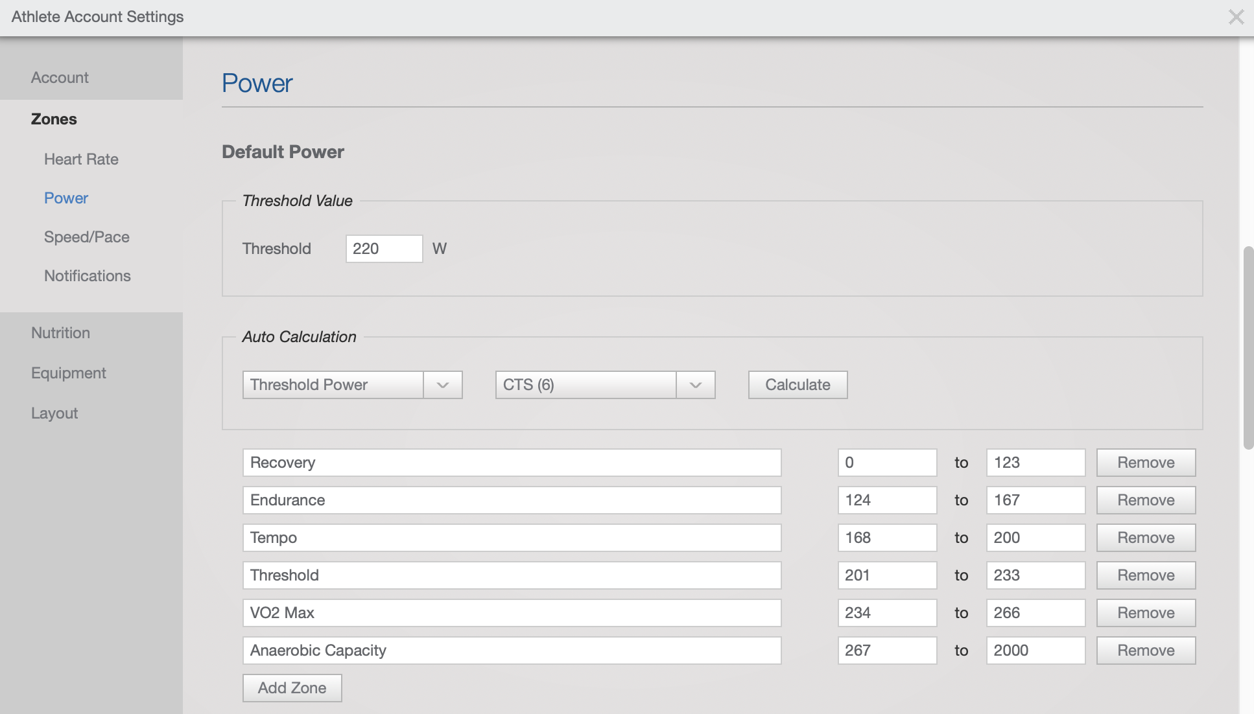Switch to the Speed/Pace section
The image size is (1254, 714).
point(87,236)
